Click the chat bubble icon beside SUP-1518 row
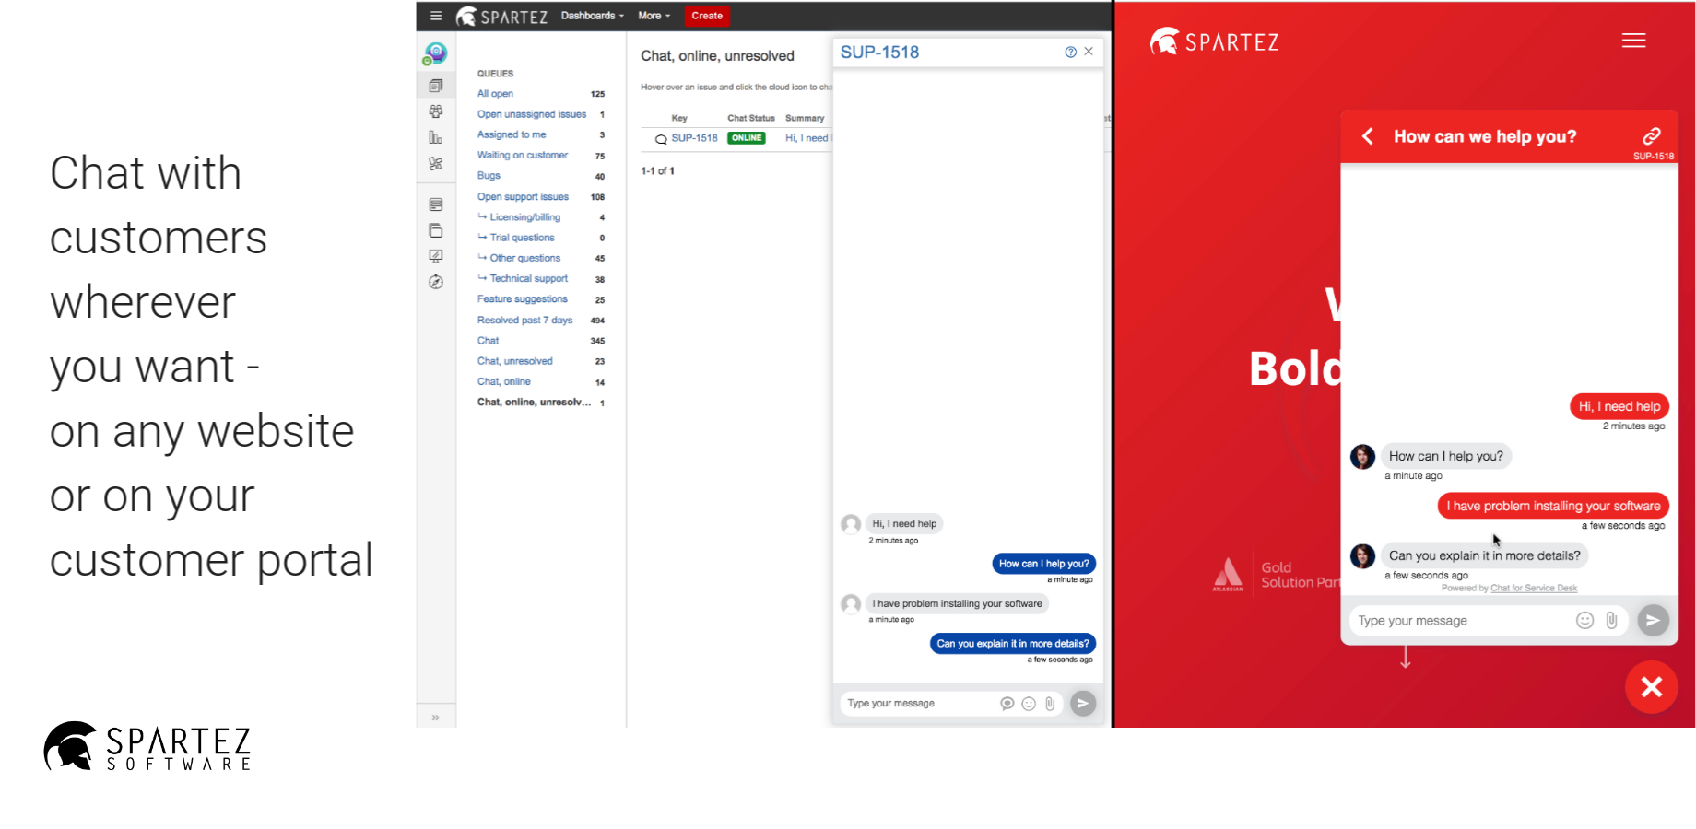 (x=661, y=139)
